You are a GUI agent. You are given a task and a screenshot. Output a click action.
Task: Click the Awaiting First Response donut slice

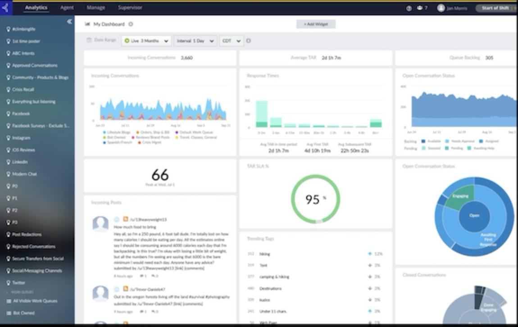tap(488, 240)
